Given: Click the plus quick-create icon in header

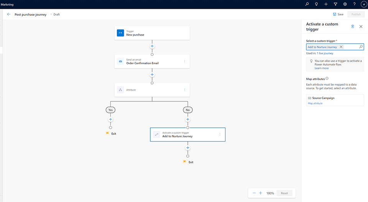Looking at the screenshot, I should click(x=326, y=4).
